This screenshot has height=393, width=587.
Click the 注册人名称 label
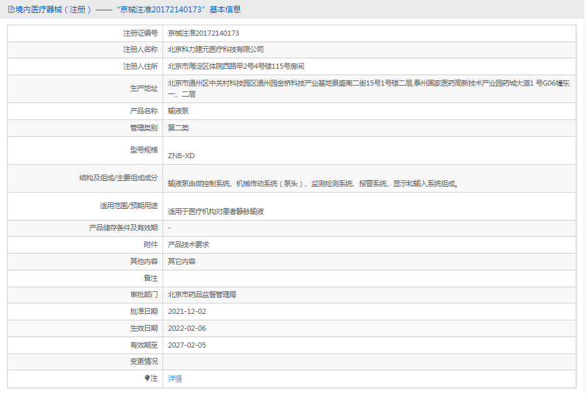(x=140, y=49)
